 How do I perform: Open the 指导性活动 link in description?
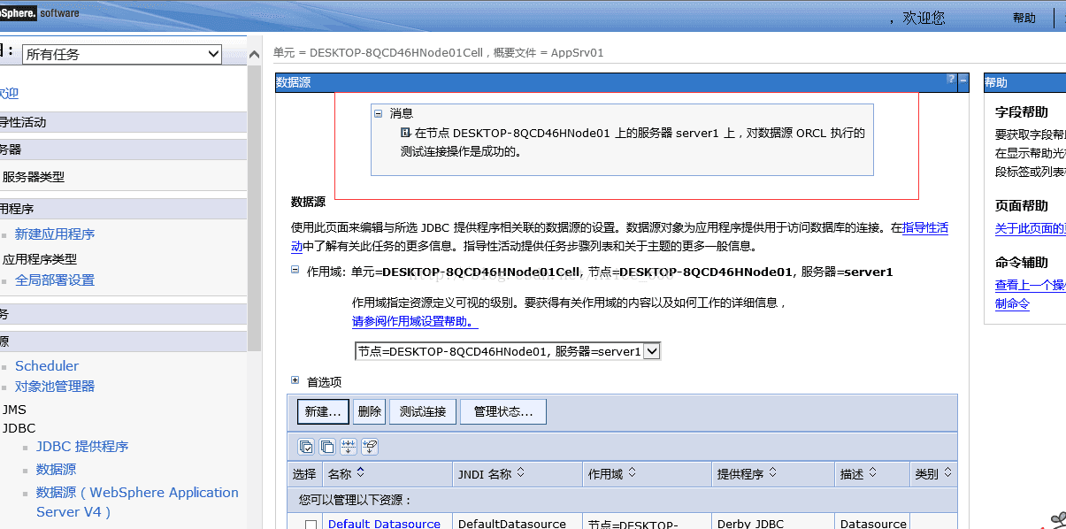(x=925, y=228)
